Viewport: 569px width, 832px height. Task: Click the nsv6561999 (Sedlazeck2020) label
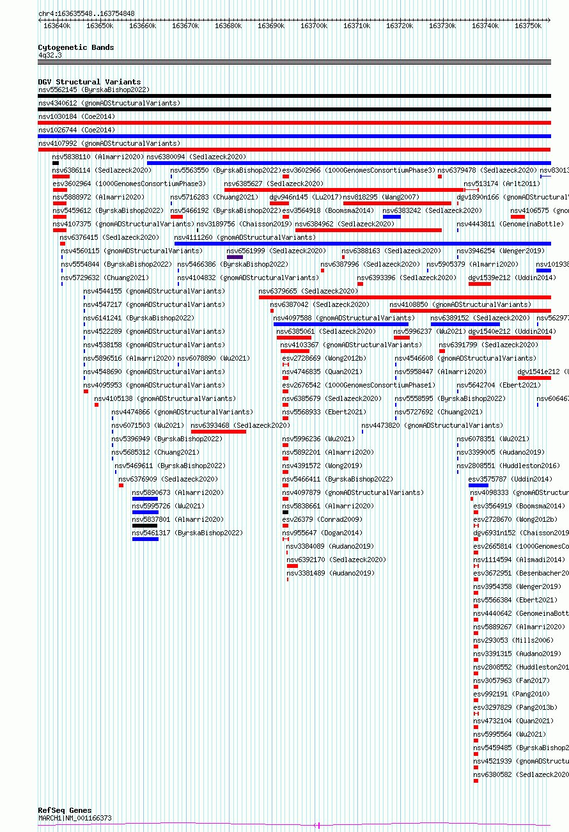(276, 251)
